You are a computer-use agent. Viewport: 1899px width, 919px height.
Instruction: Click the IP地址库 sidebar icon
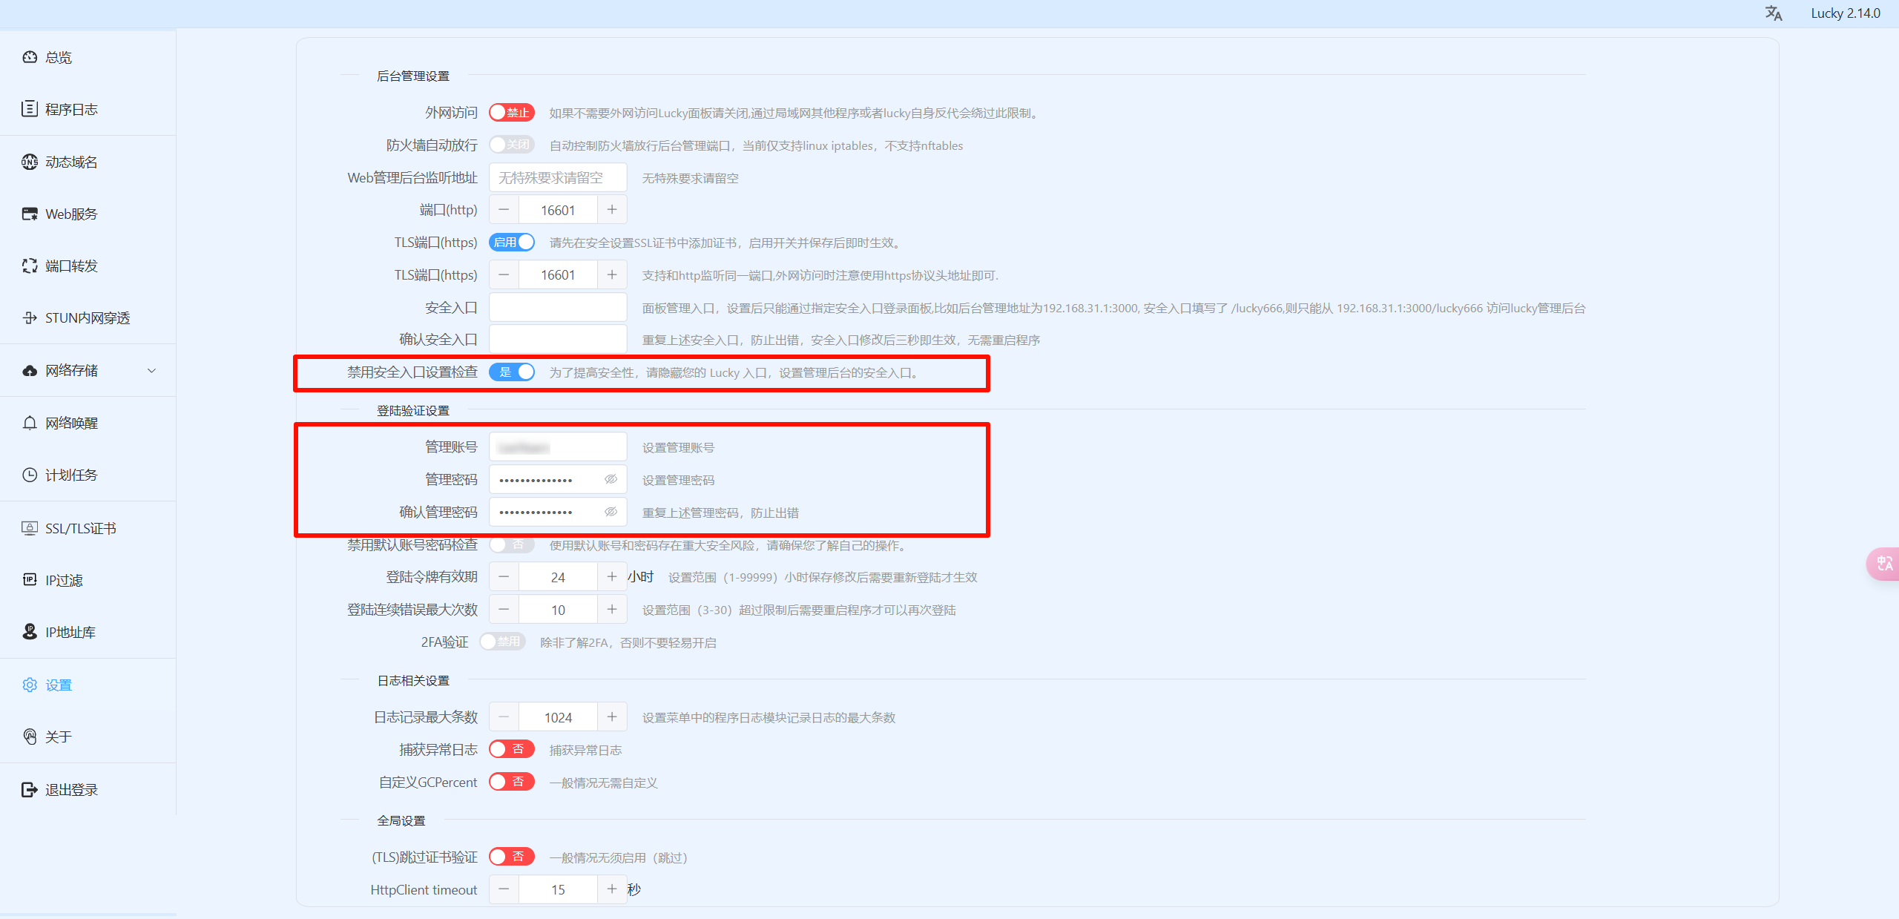pyautogui.click(x=30, y=632)
